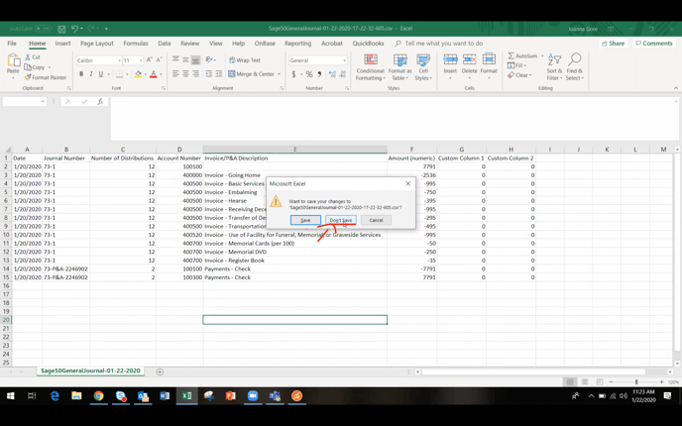Image resolution: width=682 pixels, height=426 pixels.
Task: Open the font size 11 dropdown
Action: [x=141, y=60]
